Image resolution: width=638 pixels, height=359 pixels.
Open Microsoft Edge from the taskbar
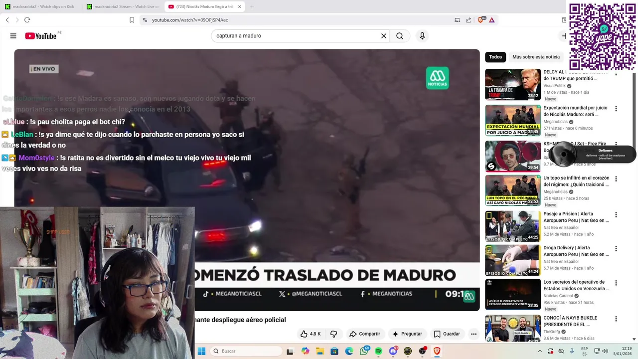pyautogui.click(x=349, y=351)
